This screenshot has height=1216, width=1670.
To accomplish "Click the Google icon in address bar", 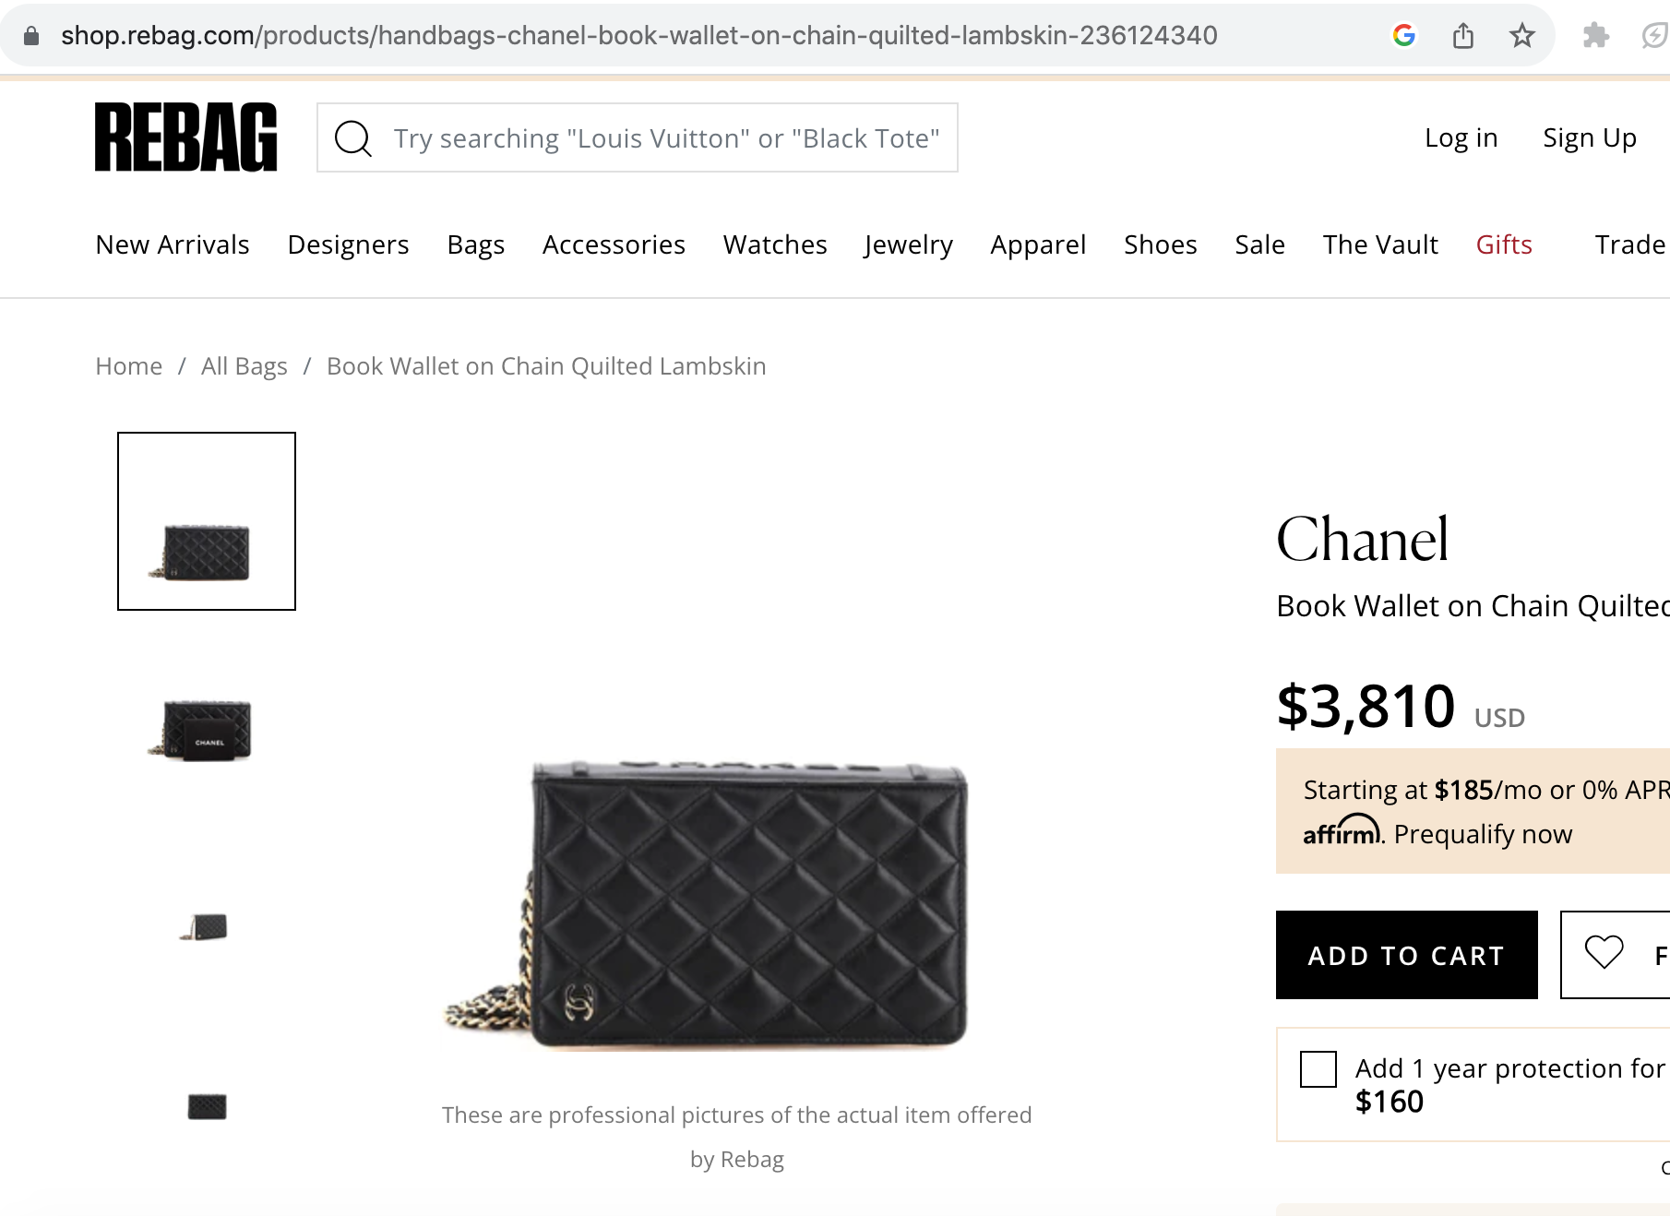I will (x=1403, y=36).
